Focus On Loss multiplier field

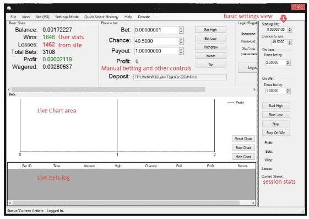click(276, 63)
